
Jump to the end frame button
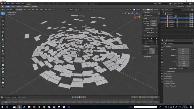click(x=85, y=97)
